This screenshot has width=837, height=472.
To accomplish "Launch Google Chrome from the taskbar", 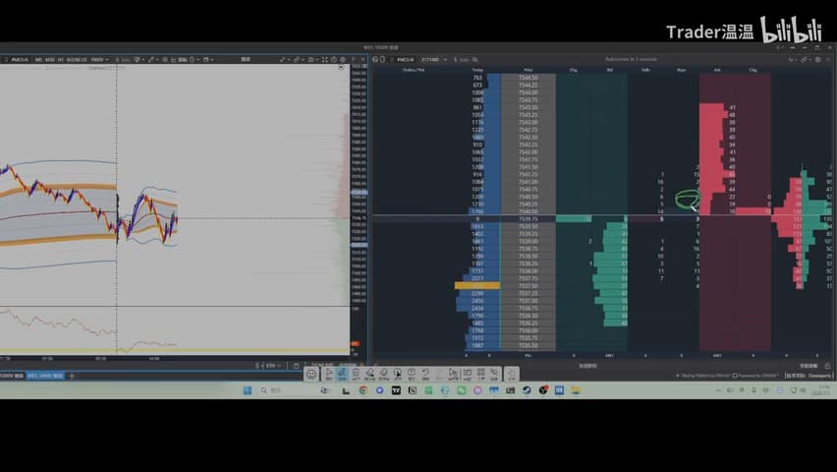I will pos(363,390).
